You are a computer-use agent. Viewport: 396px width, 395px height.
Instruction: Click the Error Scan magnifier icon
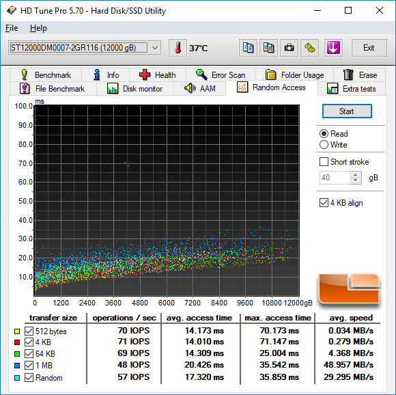click(201, 74)
